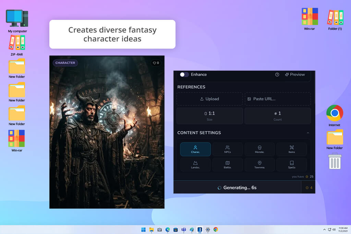Show hidden system tray icons
The height and width of the screenshot is (234, 351).
324,230
